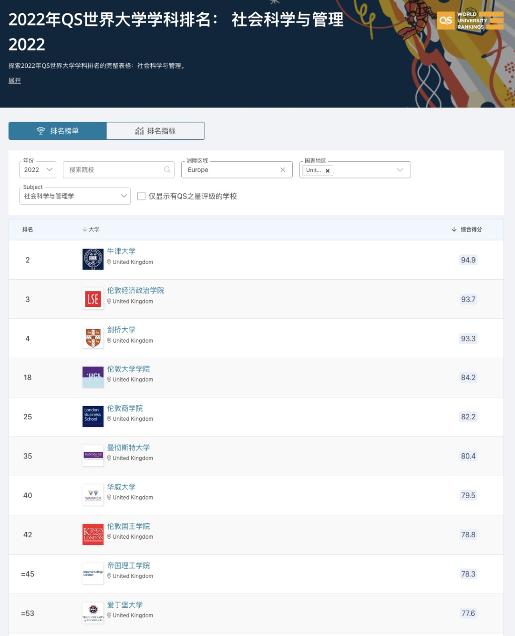The image size is (515, 636).
Task: Open the 洲际区域 Europe dropdown
Action: pos(237,169)
